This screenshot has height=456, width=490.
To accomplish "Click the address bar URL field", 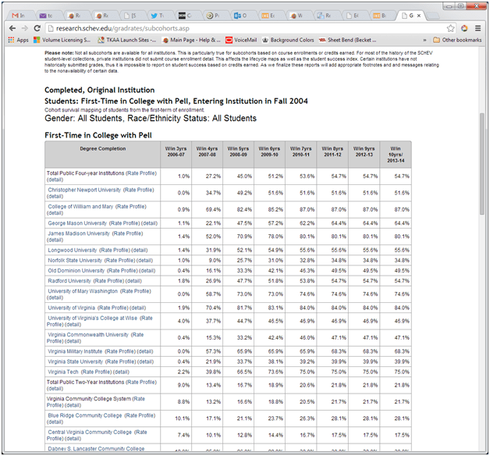I will pyautogui.click(x=234, y=27).
